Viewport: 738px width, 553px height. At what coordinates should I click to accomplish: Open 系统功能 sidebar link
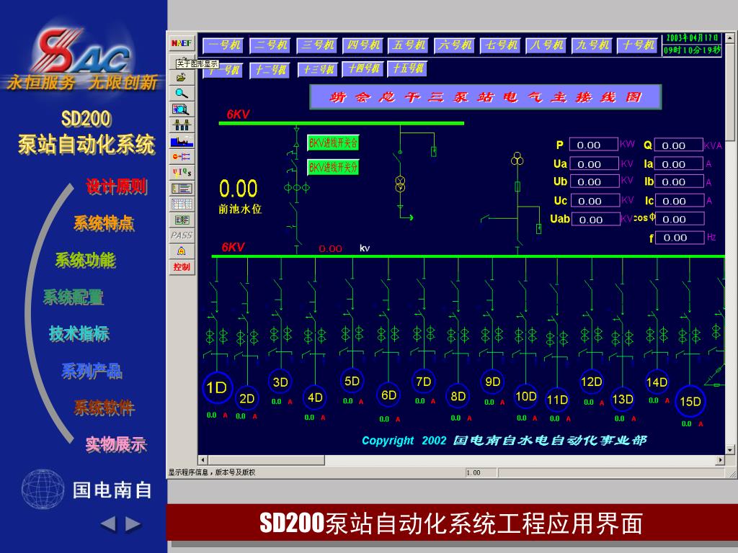pos(86,260)
